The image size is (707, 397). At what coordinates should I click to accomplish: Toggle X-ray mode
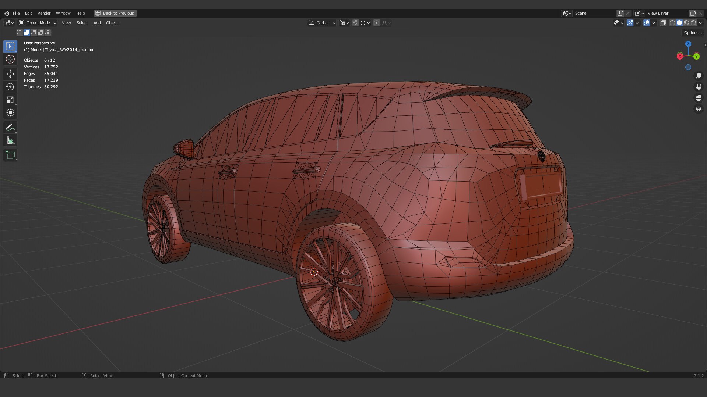(663, 23)
